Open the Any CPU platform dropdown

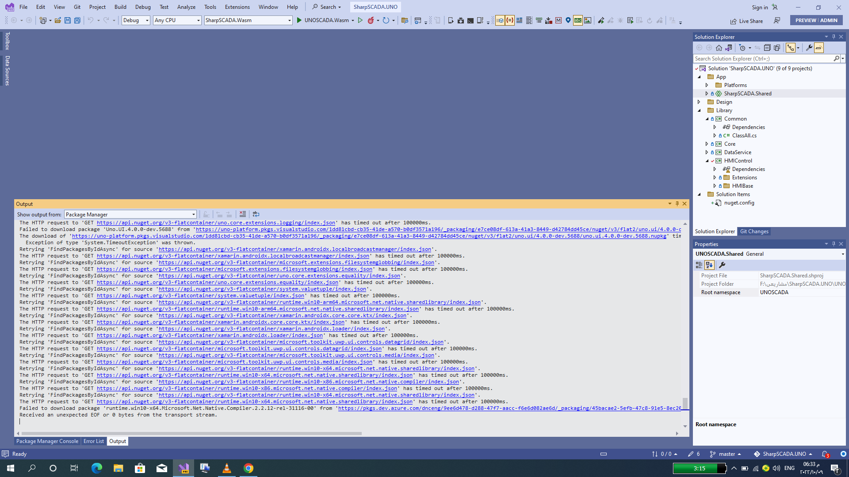[177, 20]
